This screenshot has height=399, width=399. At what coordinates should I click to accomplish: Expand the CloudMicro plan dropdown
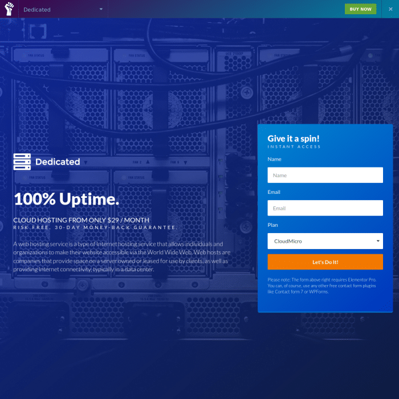pyautogui.click(x=325, y=241)
